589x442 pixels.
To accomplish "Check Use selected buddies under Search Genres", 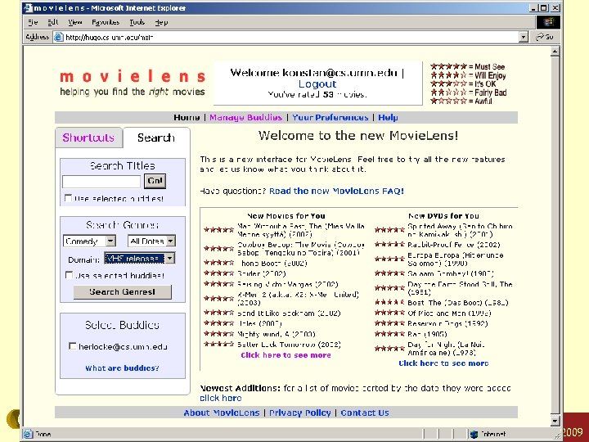I will click(69, 275).
